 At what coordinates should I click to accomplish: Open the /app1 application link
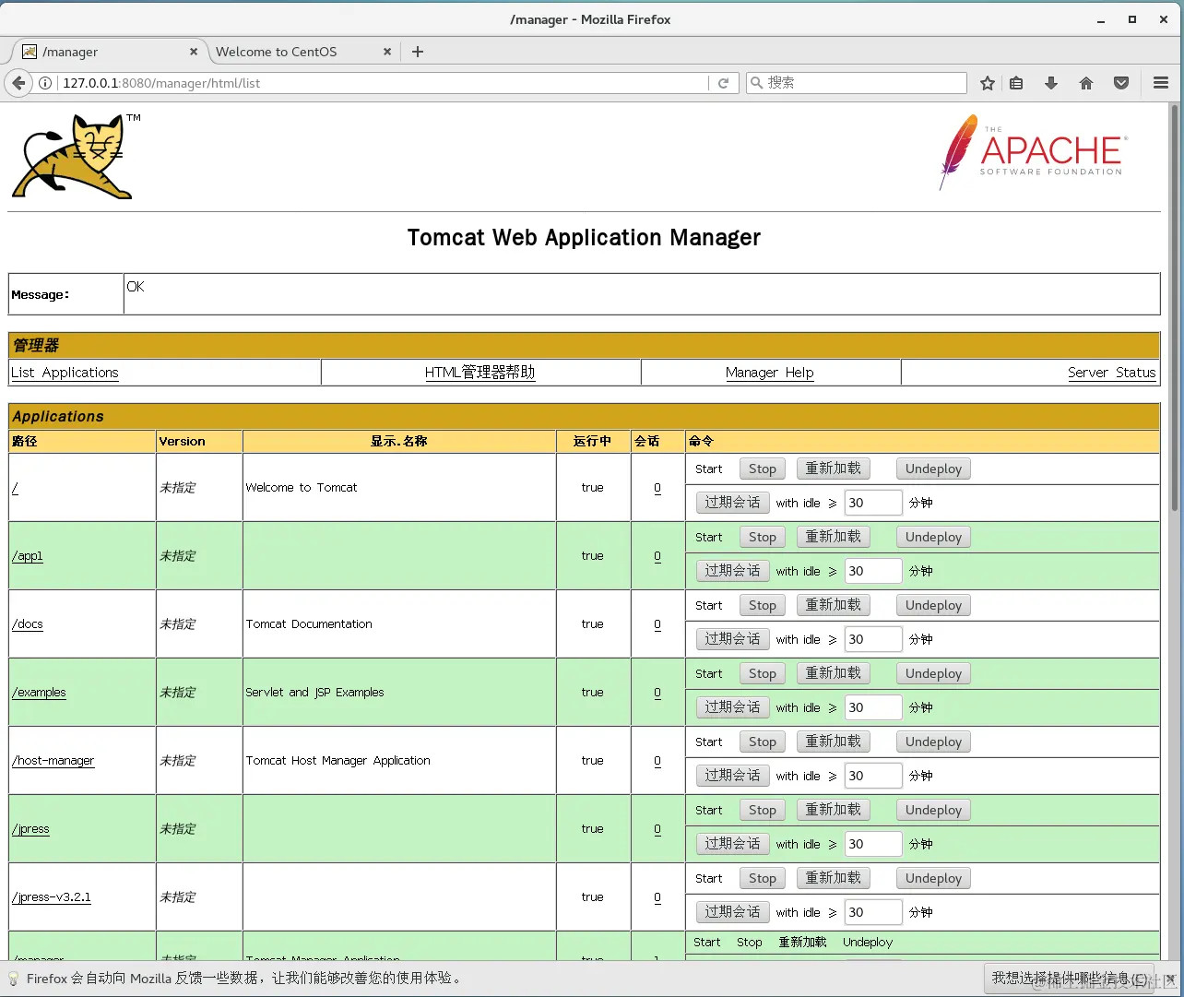click(28, 556)
